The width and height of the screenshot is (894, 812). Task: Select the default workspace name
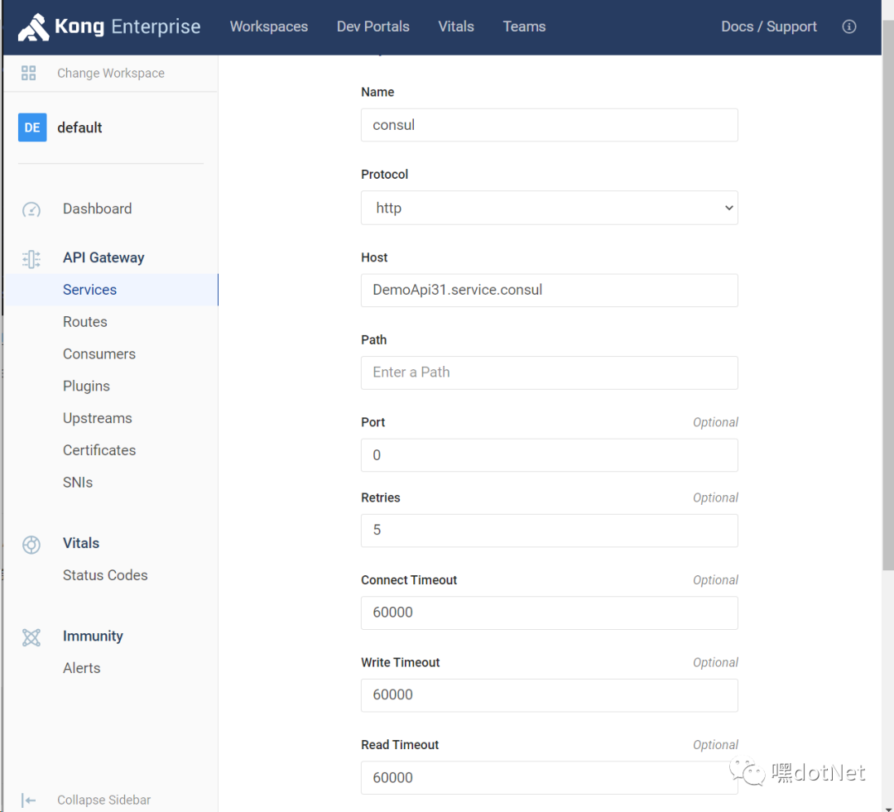coord(79,127)
